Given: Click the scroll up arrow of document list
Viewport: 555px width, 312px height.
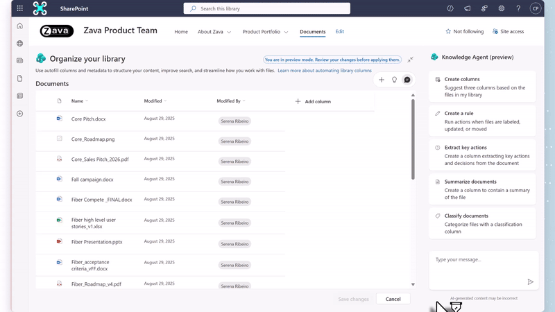Looking at the screenshot, I should [413, 95].
